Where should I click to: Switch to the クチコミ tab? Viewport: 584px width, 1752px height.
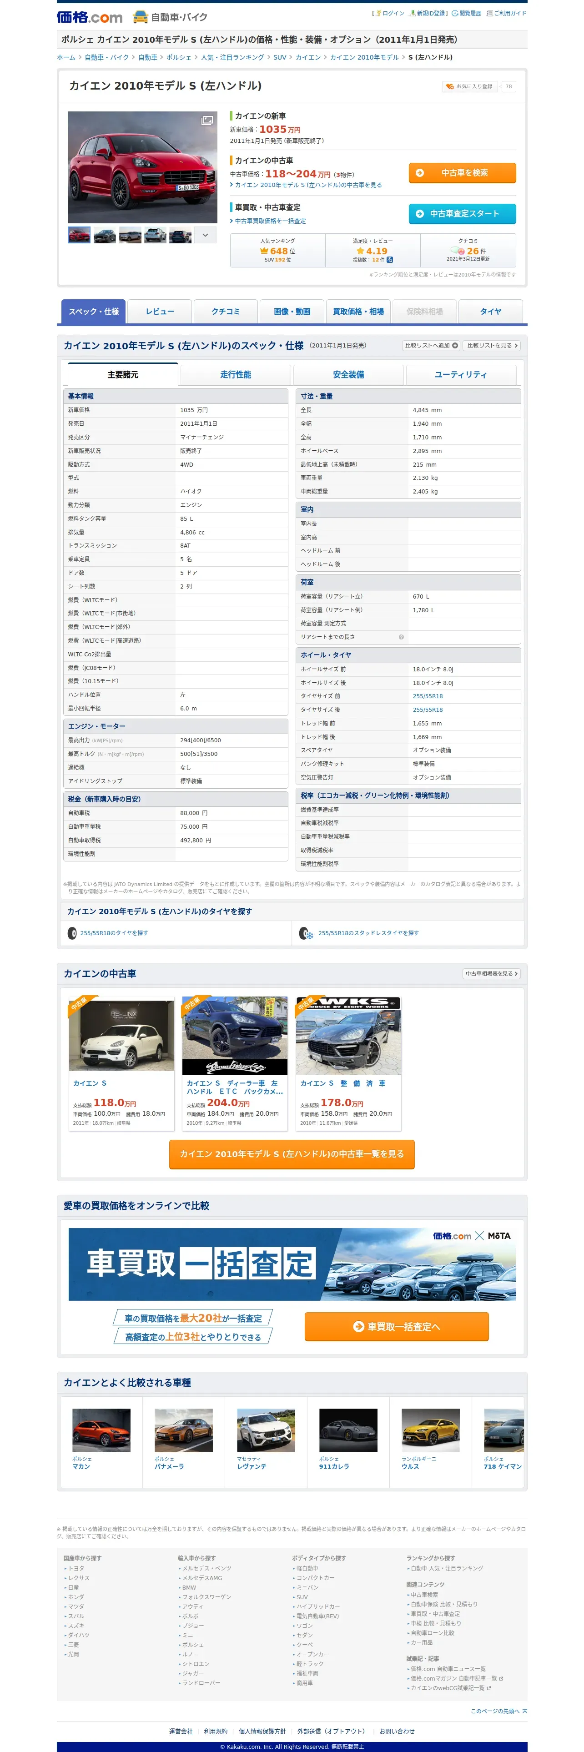[x=226, y=312]
